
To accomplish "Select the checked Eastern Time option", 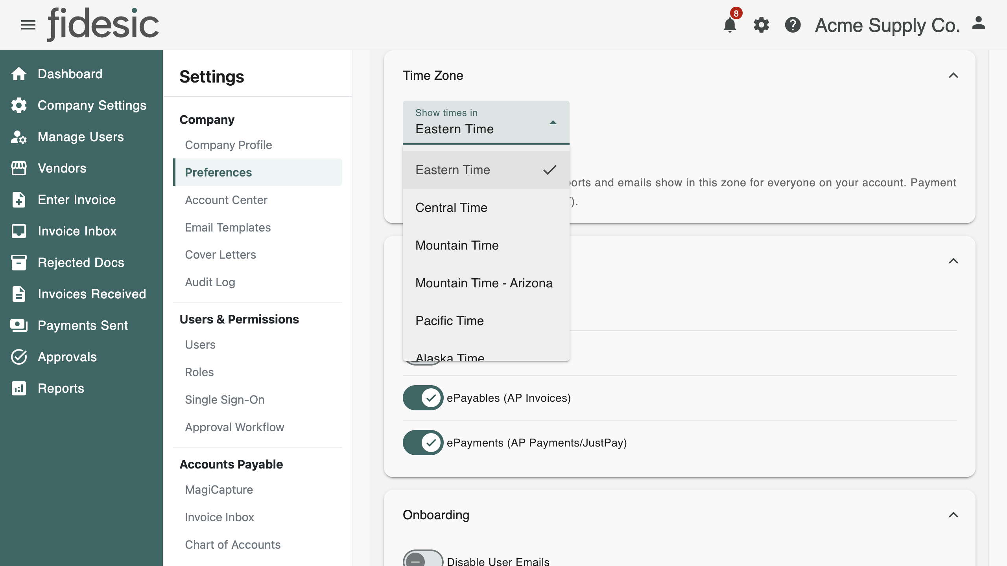I will click(486, 170).
